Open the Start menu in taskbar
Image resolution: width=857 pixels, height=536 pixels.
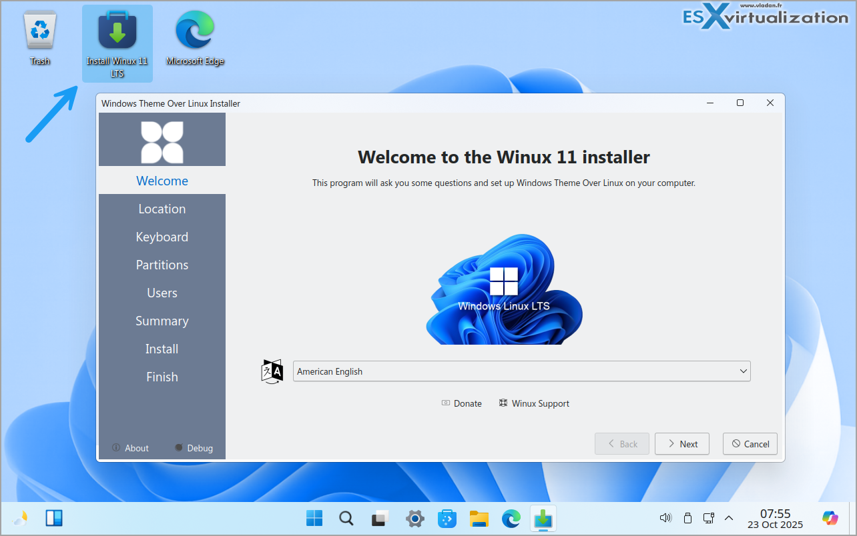coord(314,519)
